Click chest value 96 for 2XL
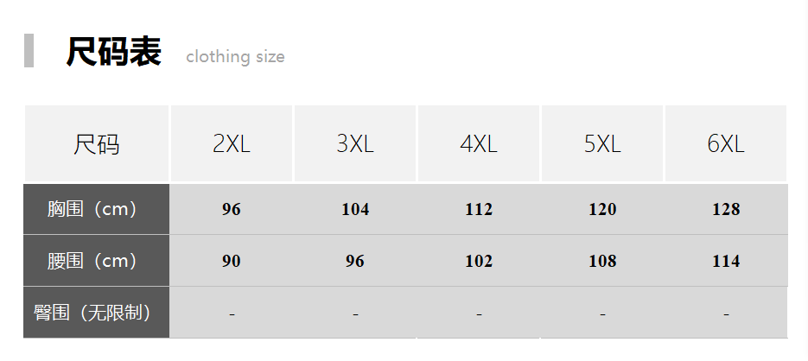This screenshot has width=808, height=361. tap(232, 210)
